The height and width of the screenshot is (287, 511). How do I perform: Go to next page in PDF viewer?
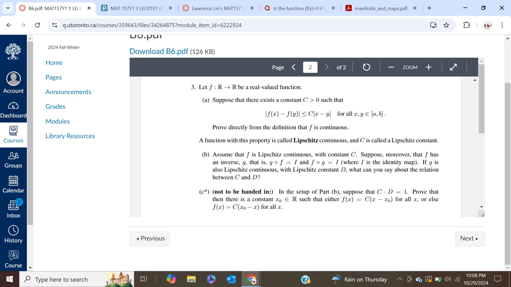click(327, 67)
